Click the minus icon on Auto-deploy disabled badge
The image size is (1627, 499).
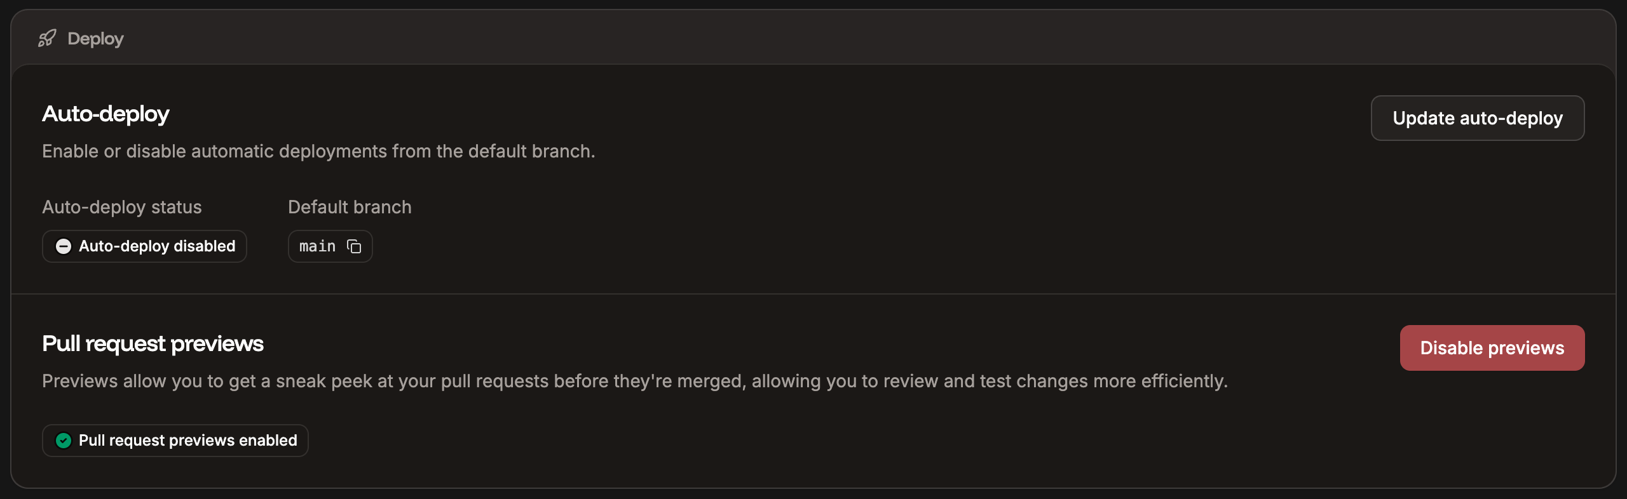point(64,246)
